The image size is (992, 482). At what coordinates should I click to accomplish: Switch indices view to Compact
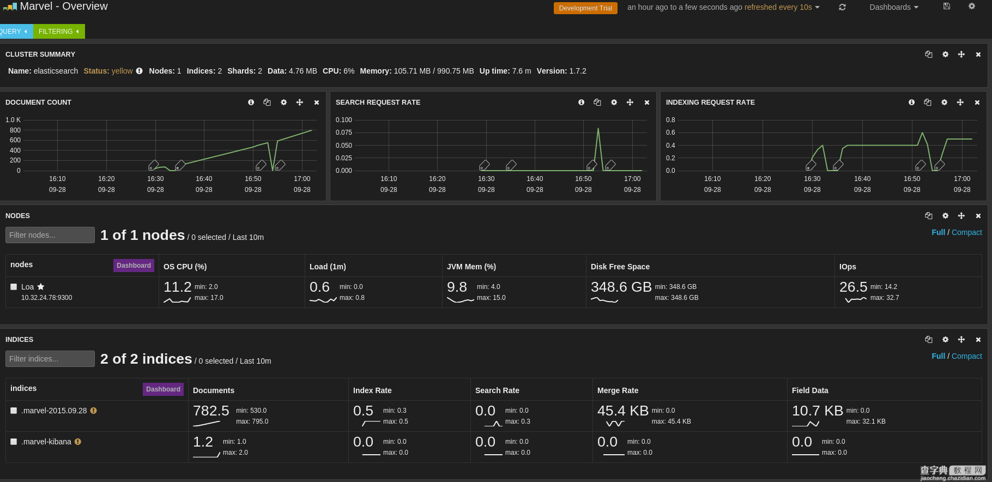(x=967, y=356)
